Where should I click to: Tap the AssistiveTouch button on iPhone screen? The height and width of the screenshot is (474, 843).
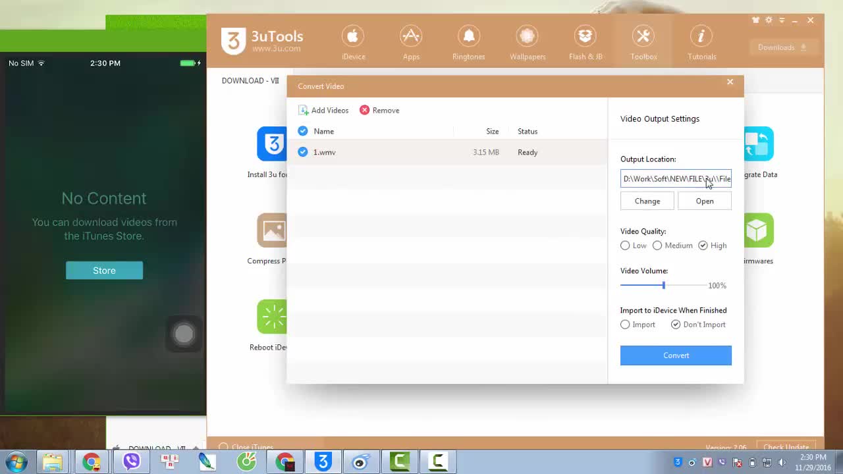[184, 334]
